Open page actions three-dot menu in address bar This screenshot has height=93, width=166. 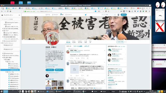[103, 11]
